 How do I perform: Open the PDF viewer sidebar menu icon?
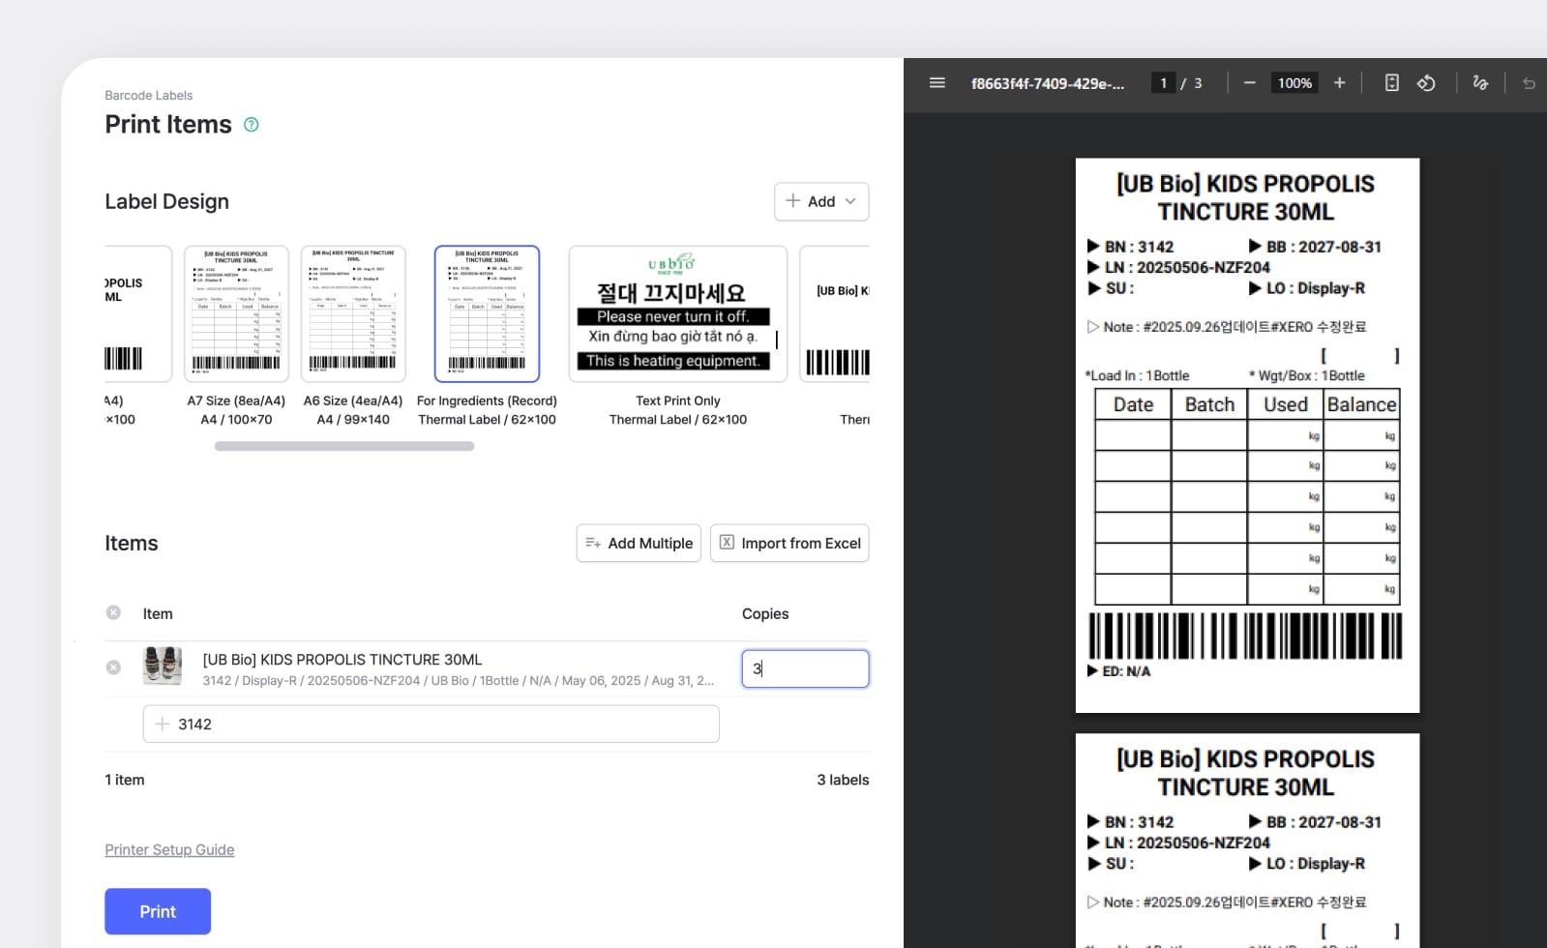[x=937, y=83]
